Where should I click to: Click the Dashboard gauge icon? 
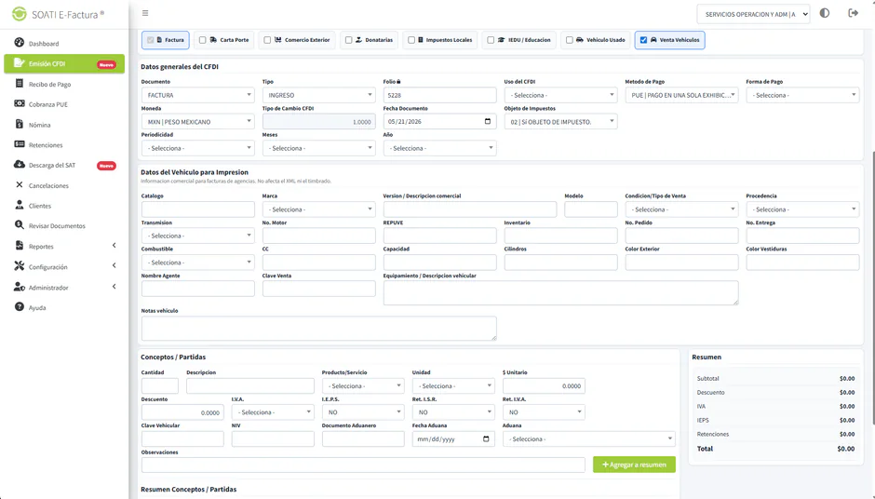[x=20, y=43]
